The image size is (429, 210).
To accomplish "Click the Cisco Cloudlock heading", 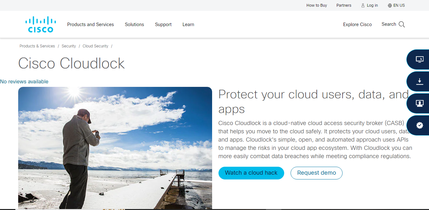I will point(71,63).
